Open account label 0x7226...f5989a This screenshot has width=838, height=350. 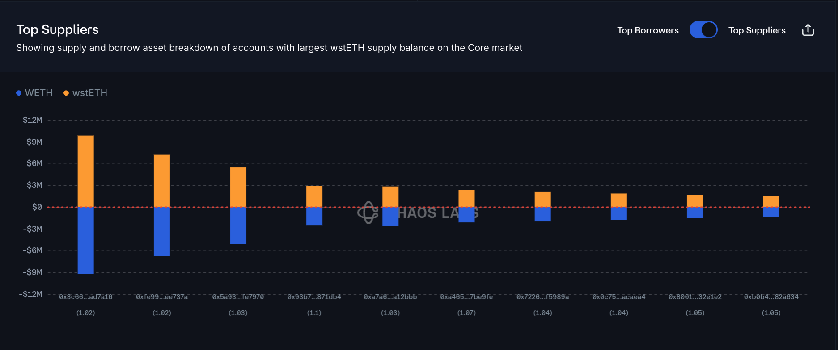[x=542, y=297]
